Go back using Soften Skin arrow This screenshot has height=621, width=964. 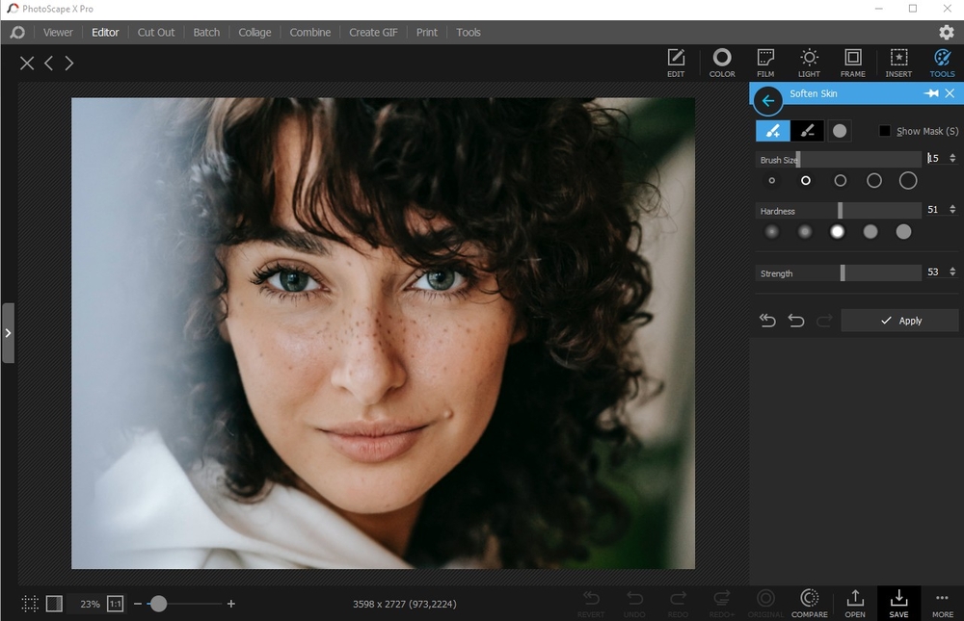pyautogui.click(x=767, y=100)
